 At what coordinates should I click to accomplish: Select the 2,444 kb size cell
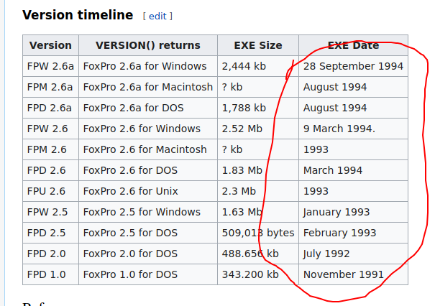(258, 66)
